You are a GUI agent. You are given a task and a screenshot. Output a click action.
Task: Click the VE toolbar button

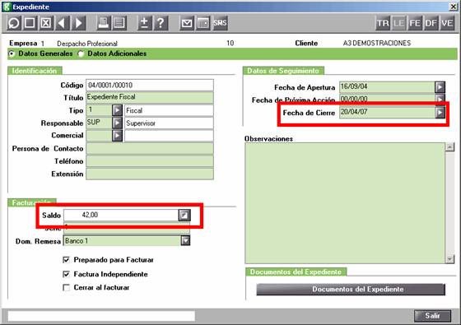(447, 23)
